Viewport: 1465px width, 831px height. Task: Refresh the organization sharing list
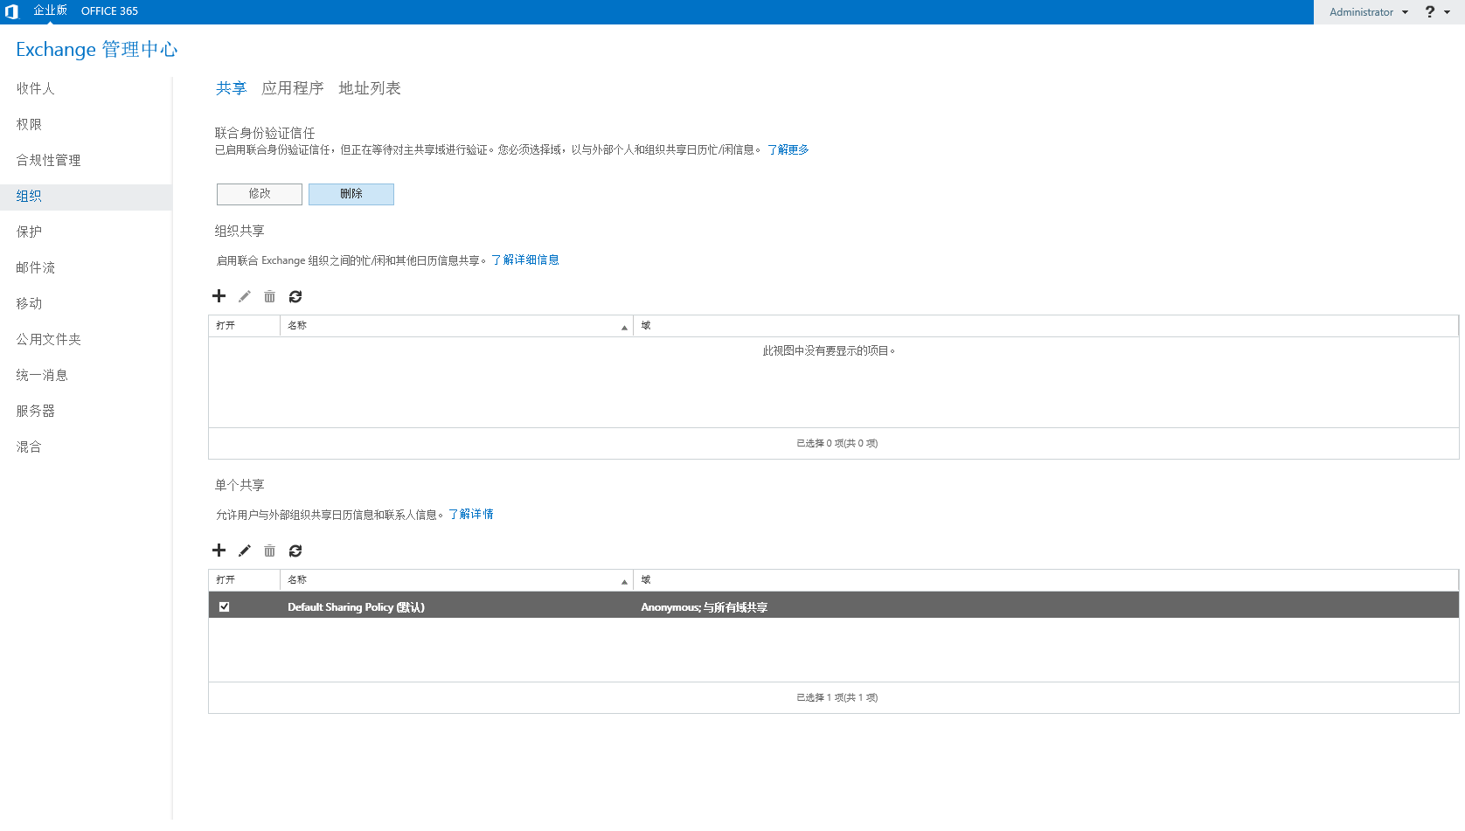(x=295, y=296)
